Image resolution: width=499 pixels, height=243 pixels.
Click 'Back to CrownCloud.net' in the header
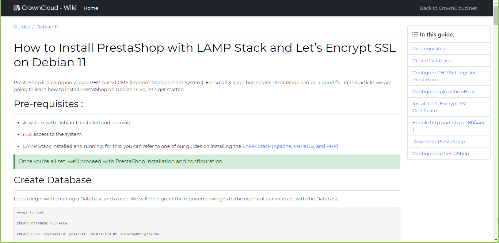[x=448, y=8]
